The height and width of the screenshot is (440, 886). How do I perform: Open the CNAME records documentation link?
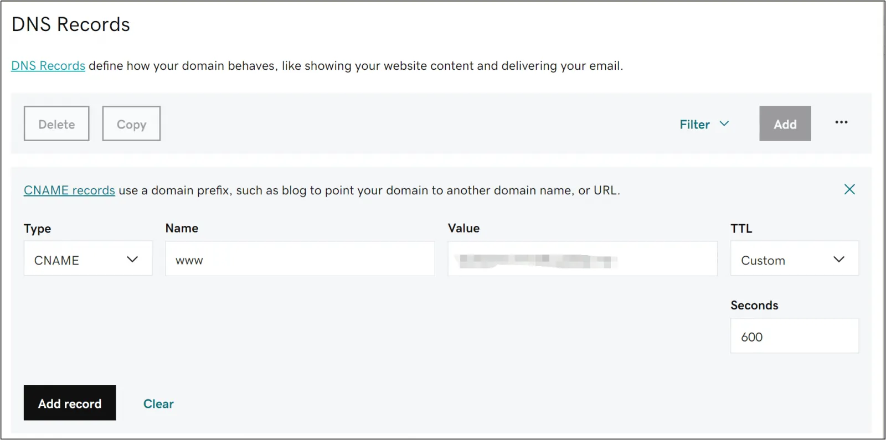pos(69,190)
